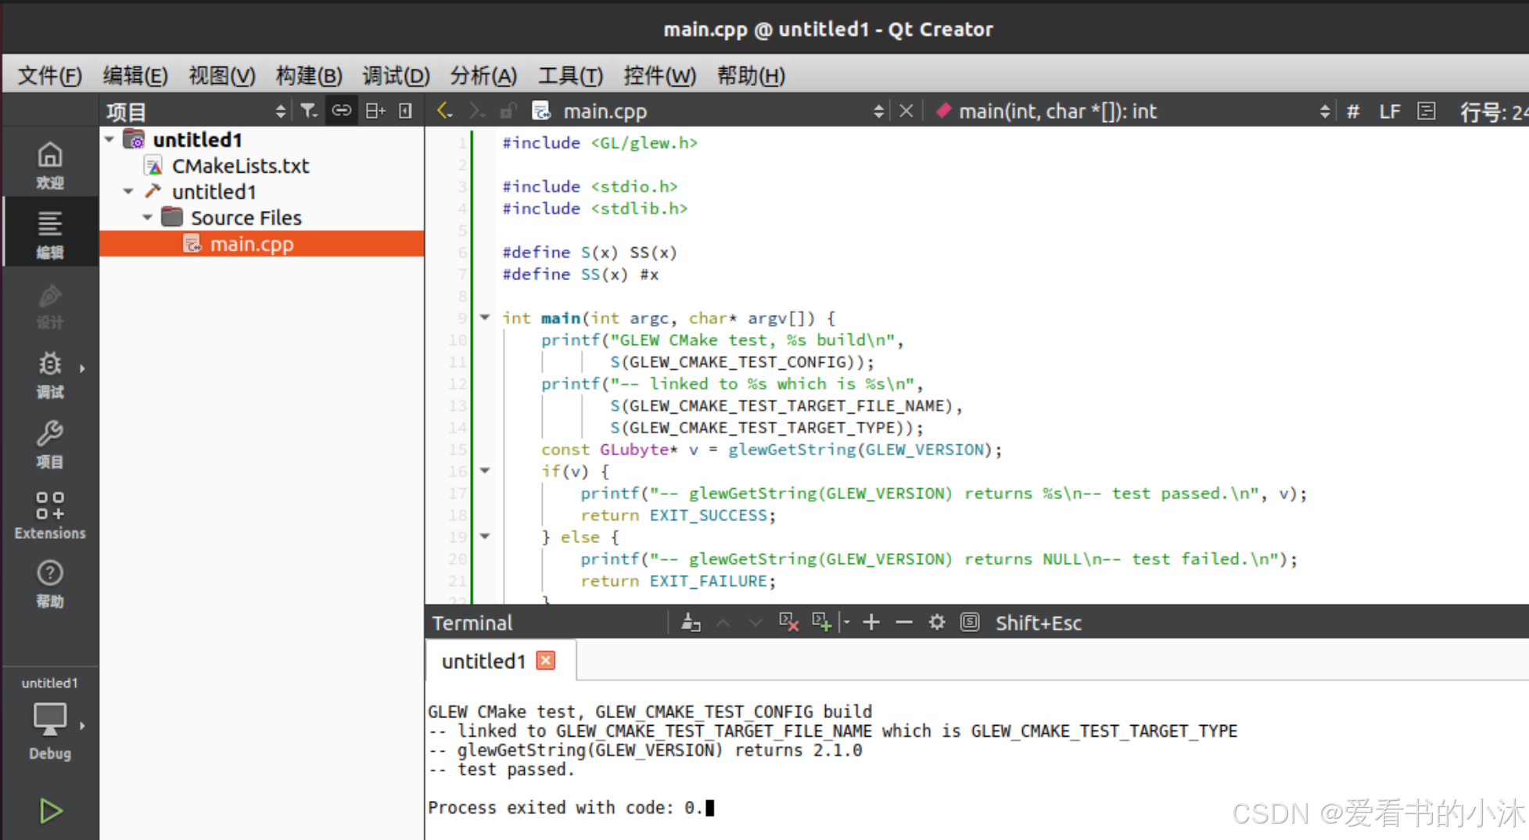Open the 视图(V) menu

[222, 76]
